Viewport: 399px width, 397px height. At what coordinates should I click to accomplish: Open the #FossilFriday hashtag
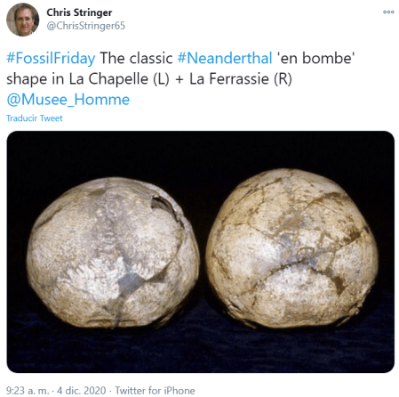[x=51, y=58]
